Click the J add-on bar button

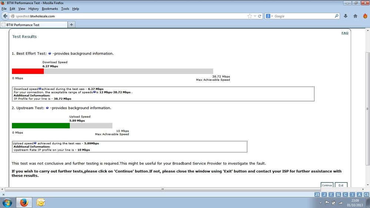[x=324, y=195]
